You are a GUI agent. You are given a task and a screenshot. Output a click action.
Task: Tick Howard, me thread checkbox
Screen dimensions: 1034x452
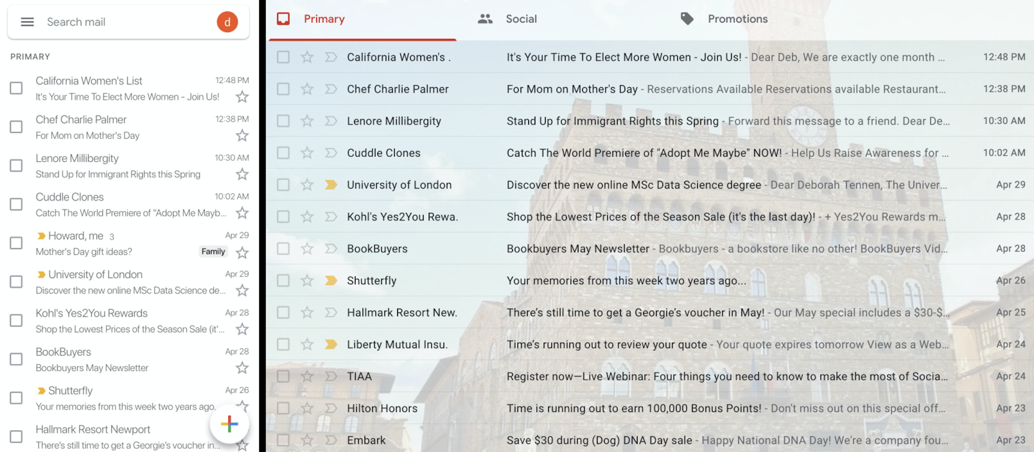coord(16,243)
